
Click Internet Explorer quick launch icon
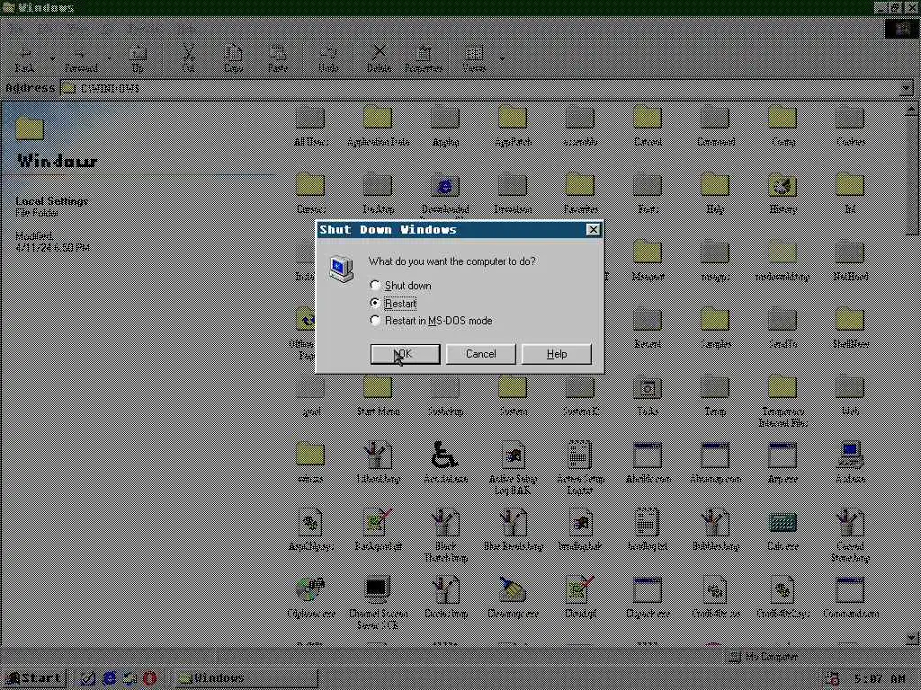(109, 678)
